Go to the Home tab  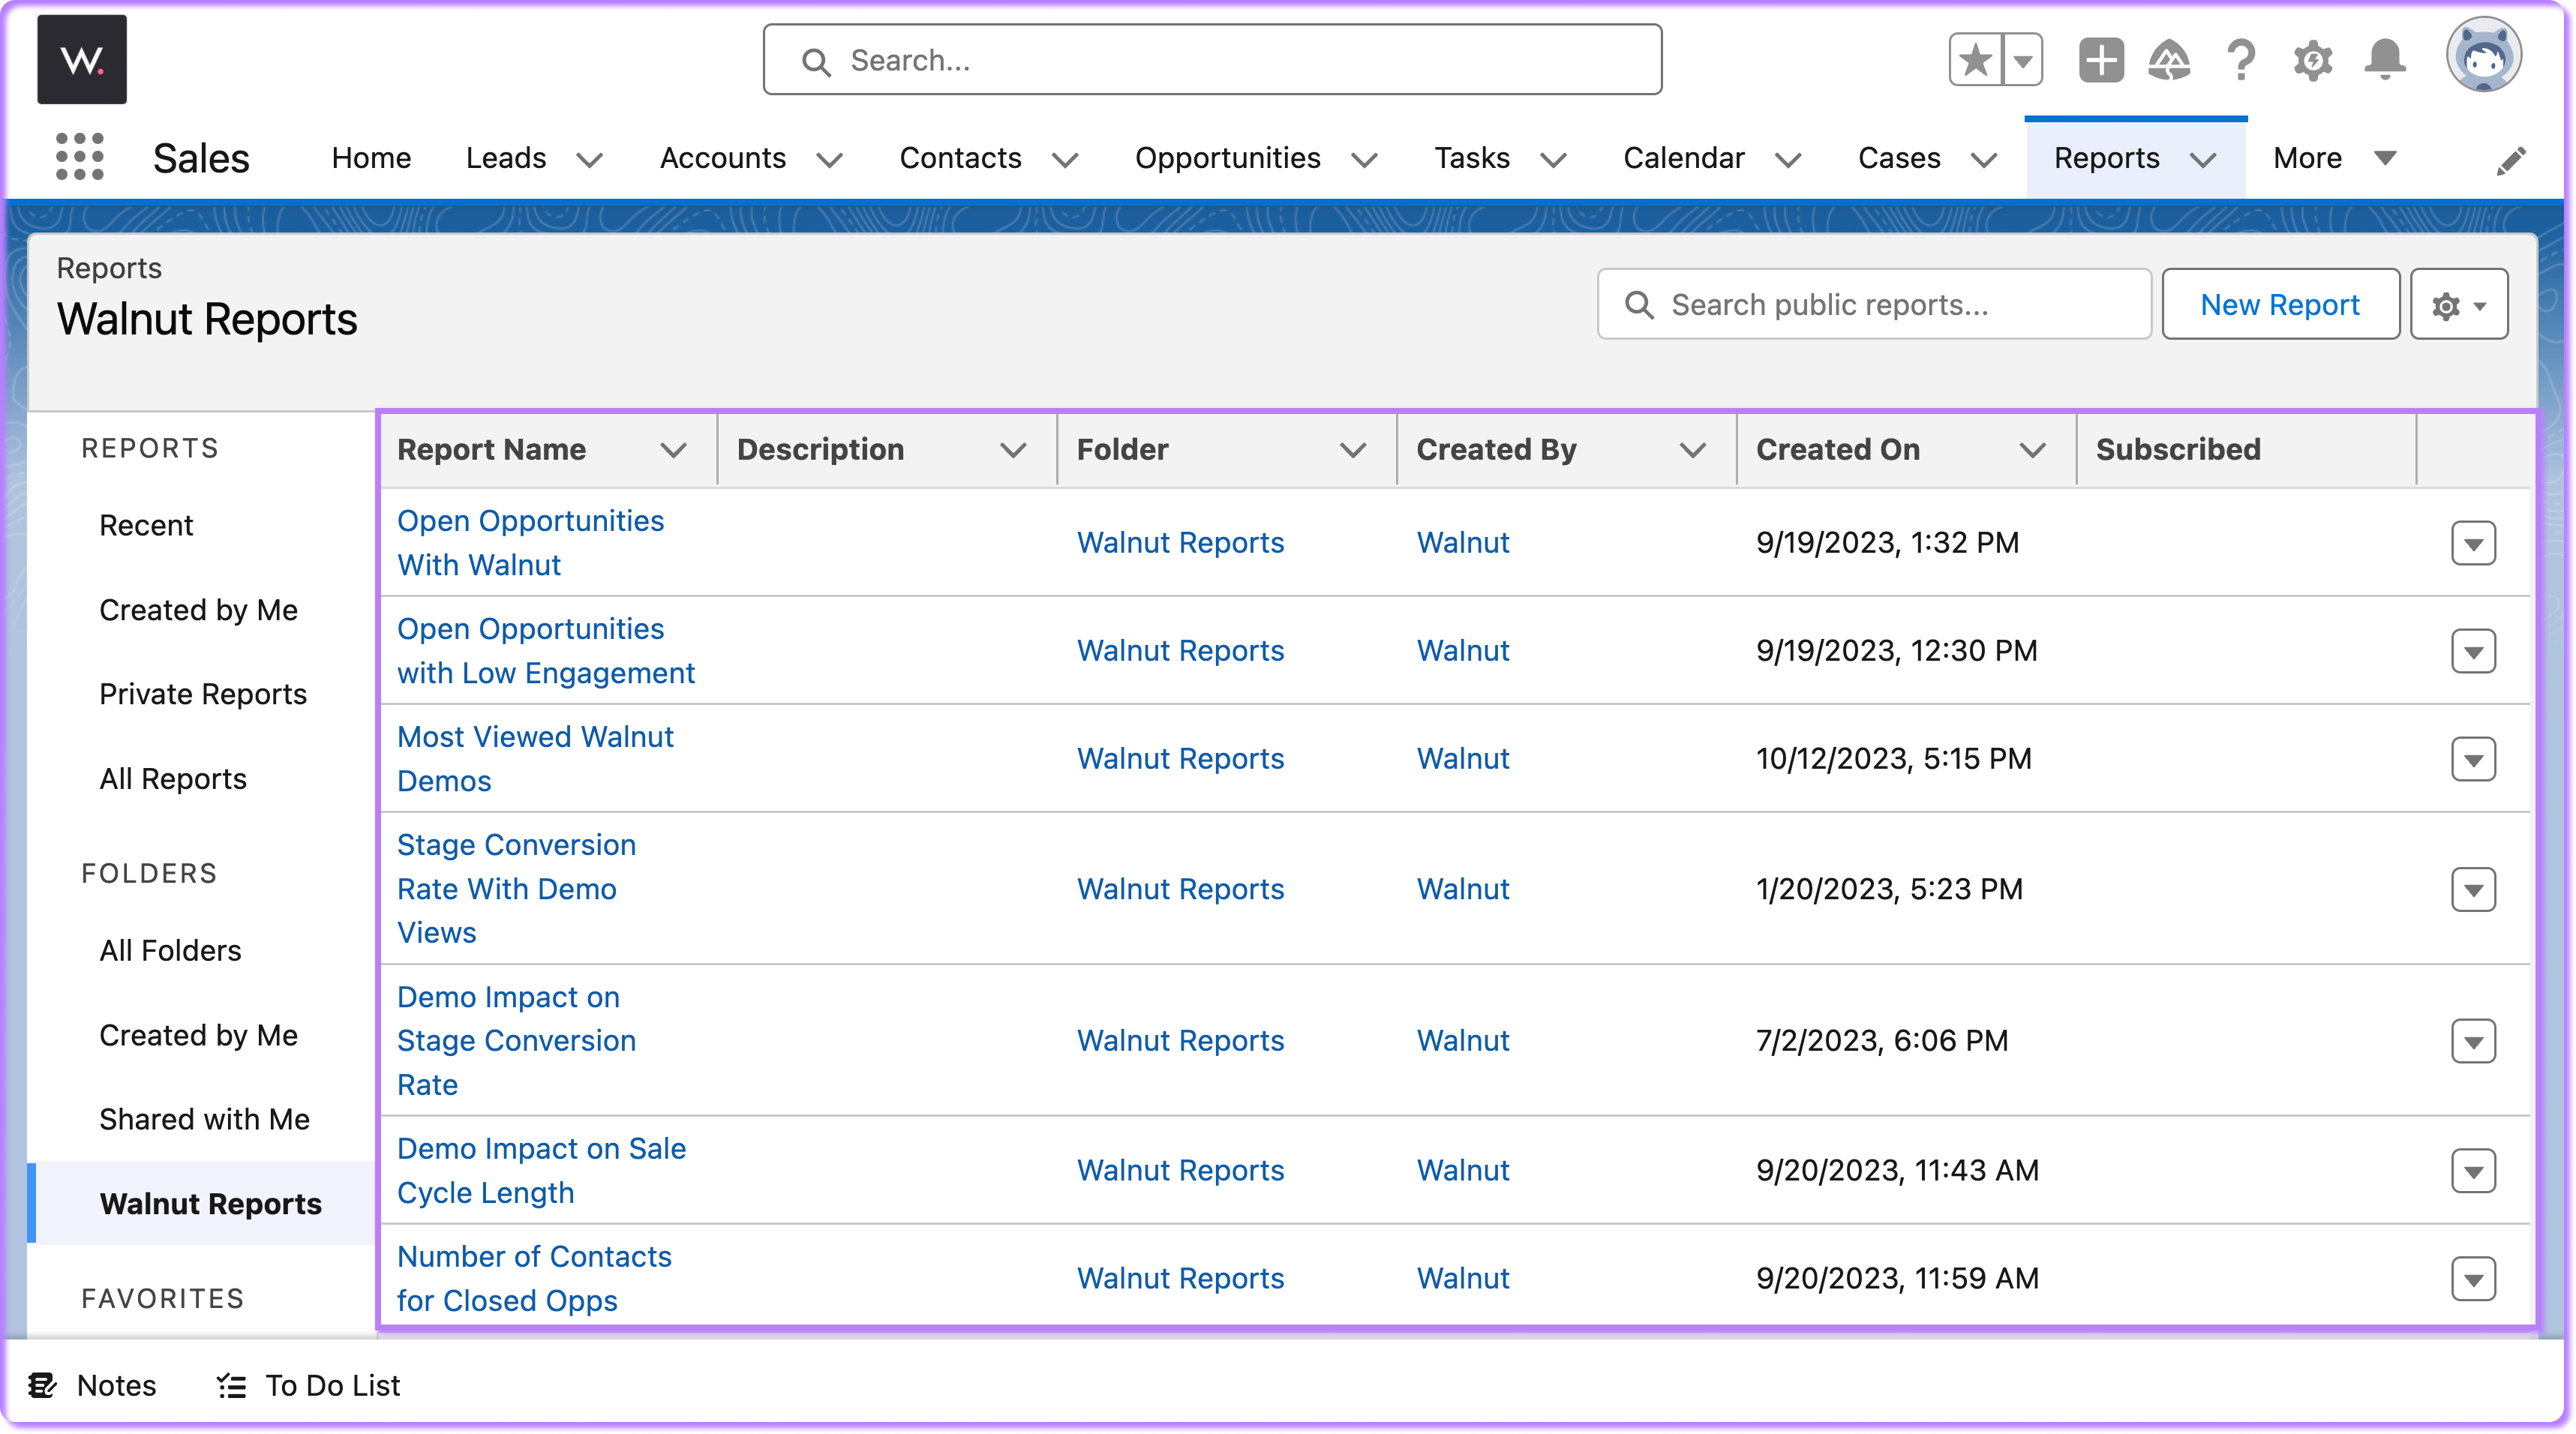pyautogui.click(x=371, y=158)
